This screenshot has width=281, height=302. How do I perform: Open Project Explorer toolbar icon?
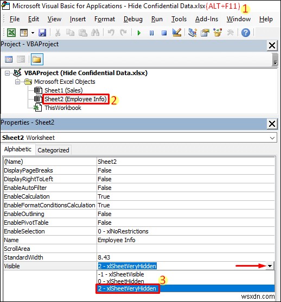193,33
